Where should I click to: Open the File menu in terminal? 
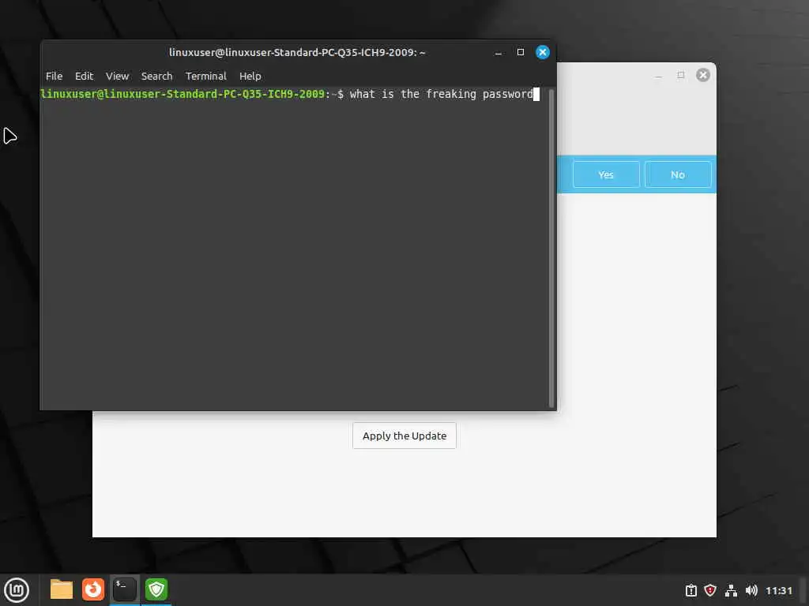coord(54,77)
